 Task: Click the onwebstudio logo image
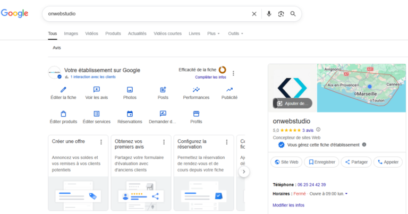coord(293,88)
